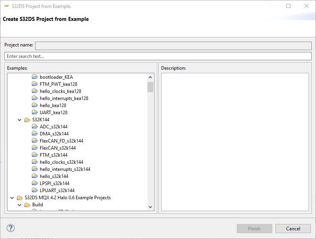Click the S32DS MQX 4.2 Halo folder icon
This screenshot has height=239, width=316.
click(20, 198)
